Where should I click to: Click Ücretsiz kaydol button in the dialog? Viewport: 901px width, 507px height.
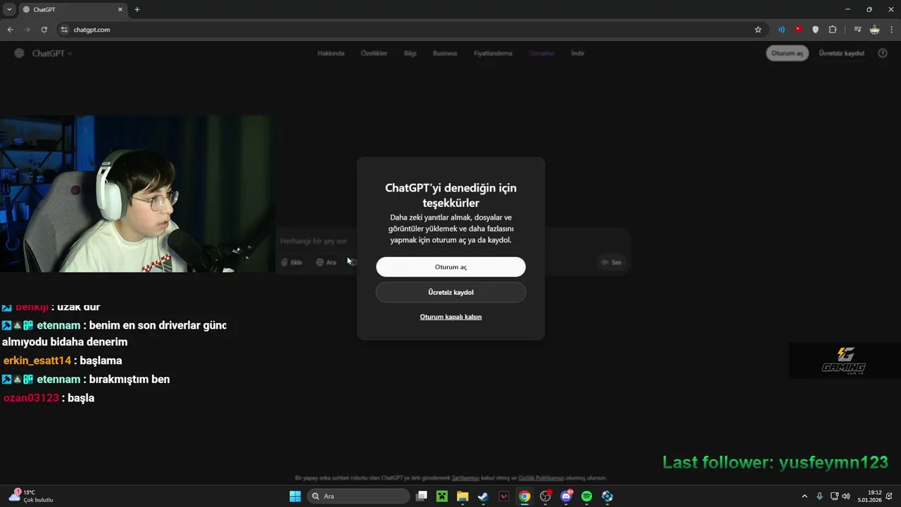click(450, 292)
